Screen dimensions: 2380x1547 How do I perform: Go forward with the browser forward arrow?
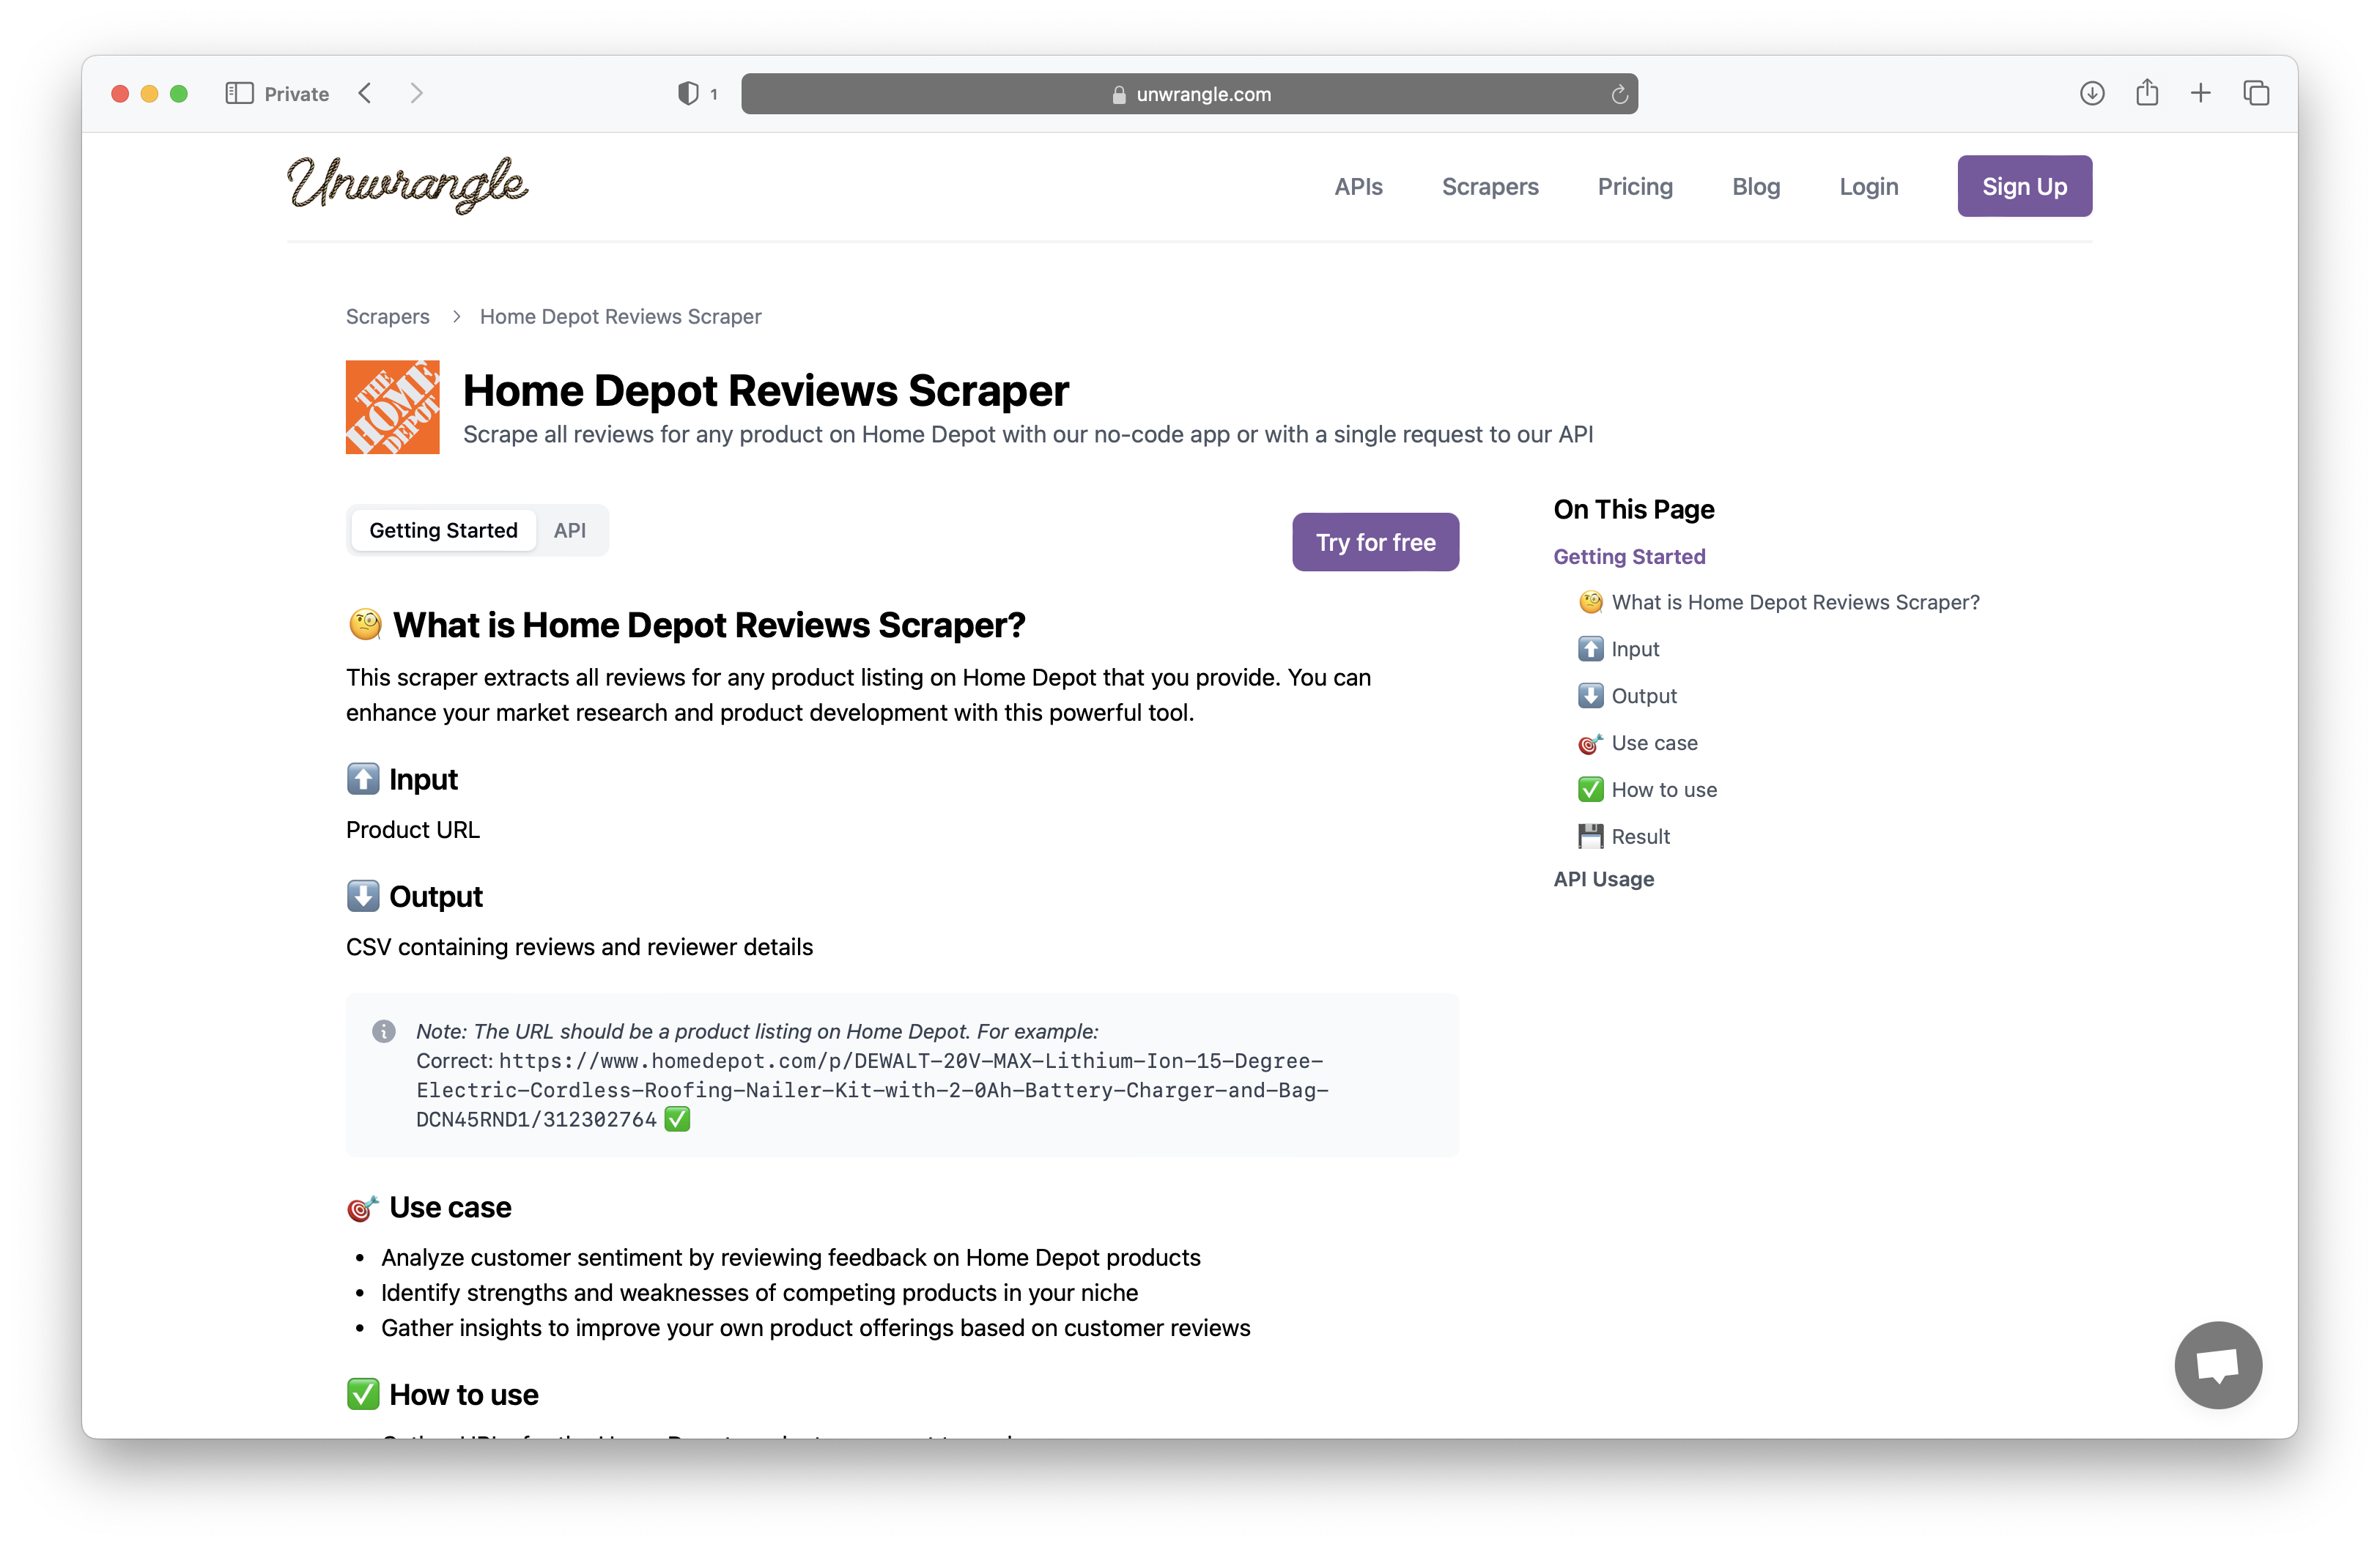point(417,93)
